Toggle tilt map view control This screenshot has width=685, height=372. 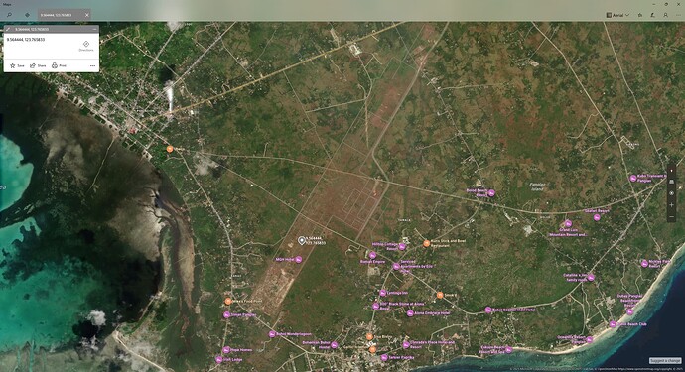tap(671, 182)
